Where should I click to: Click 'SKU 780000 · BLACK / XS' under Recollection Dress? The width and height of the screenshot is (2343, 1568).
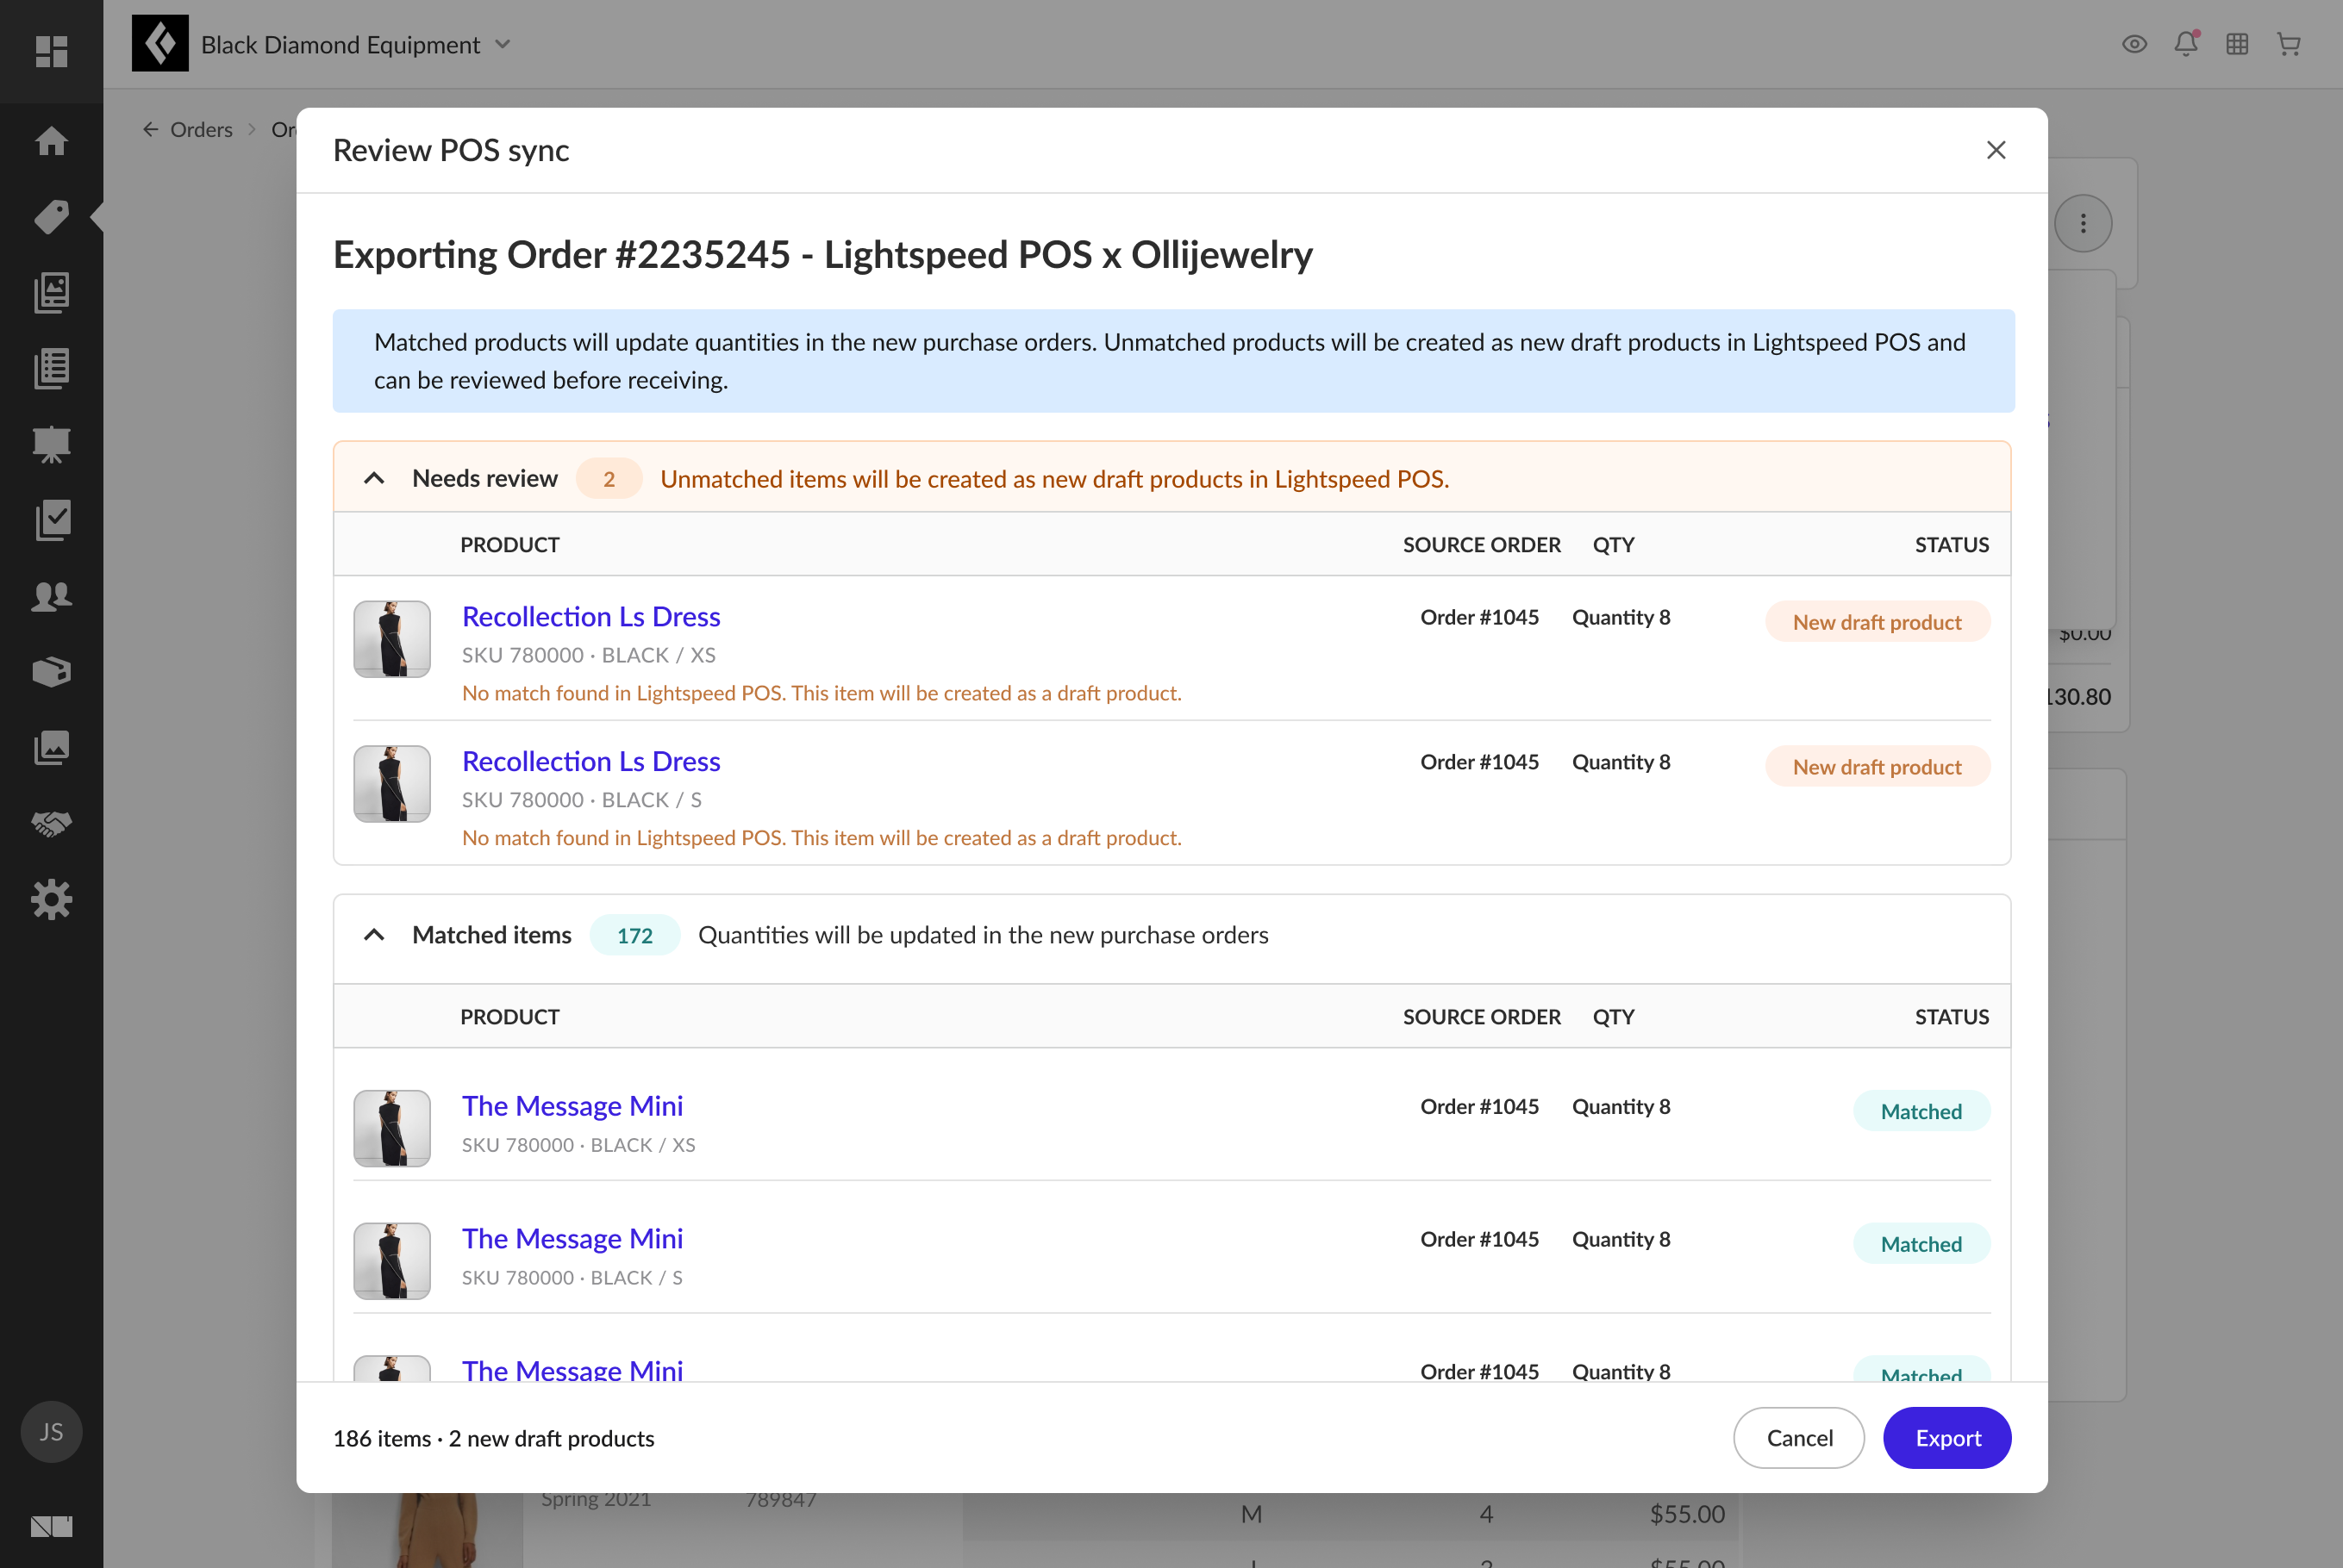(588, 655)
